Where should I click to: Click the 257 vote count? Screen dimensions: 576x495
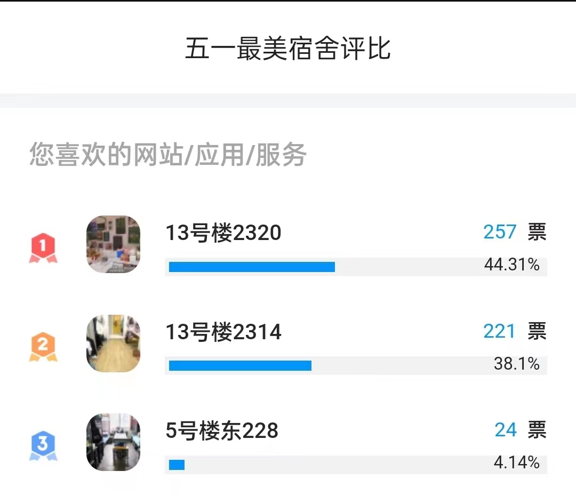(500, 232)
